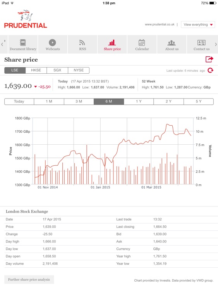218x291 pixels.
Task: Switch chart range to Today
Action: tap(19, 102)
